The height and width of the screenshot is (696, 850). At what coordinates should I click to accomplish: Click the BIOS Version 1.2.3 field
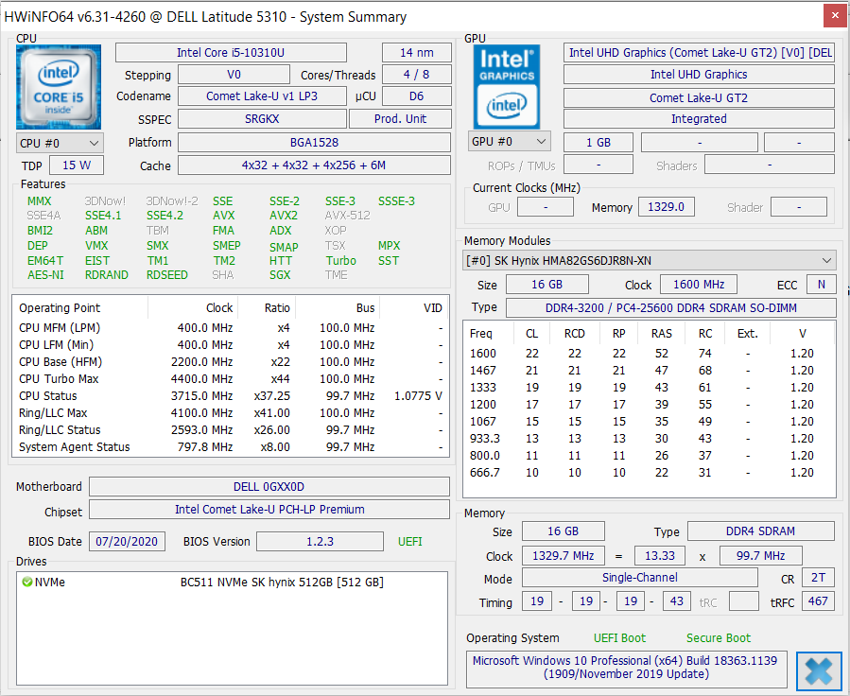pyautogui.click(x=320, y=542)
